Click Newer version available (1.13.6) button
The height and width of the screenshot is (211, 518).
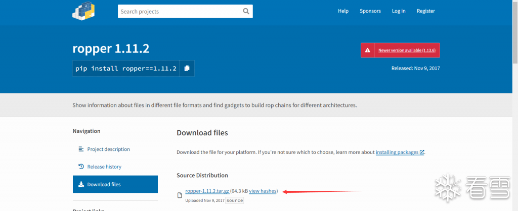tap(400, 50)
